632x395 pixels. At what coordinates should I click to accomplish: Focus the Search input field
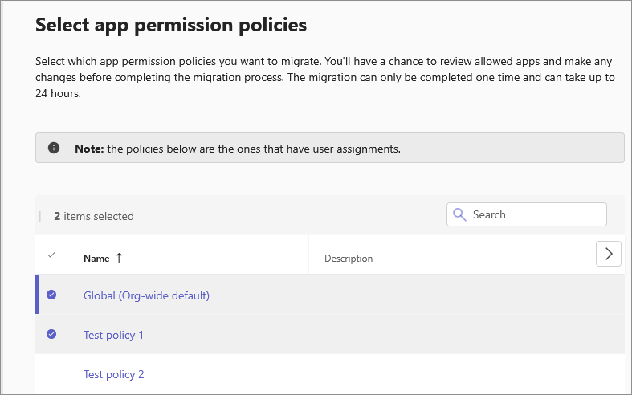(534, 214)
